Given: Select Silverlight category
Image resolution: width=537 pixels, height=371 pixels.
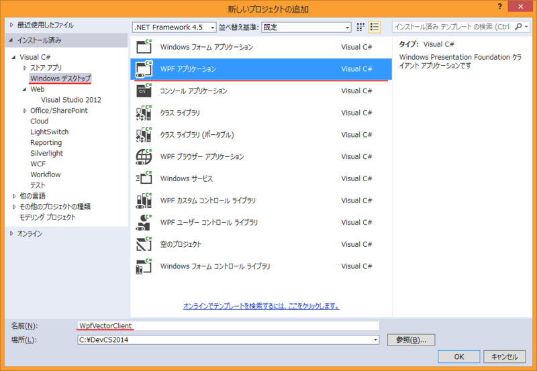Looking at the screenshot, I should pos(46,154).
